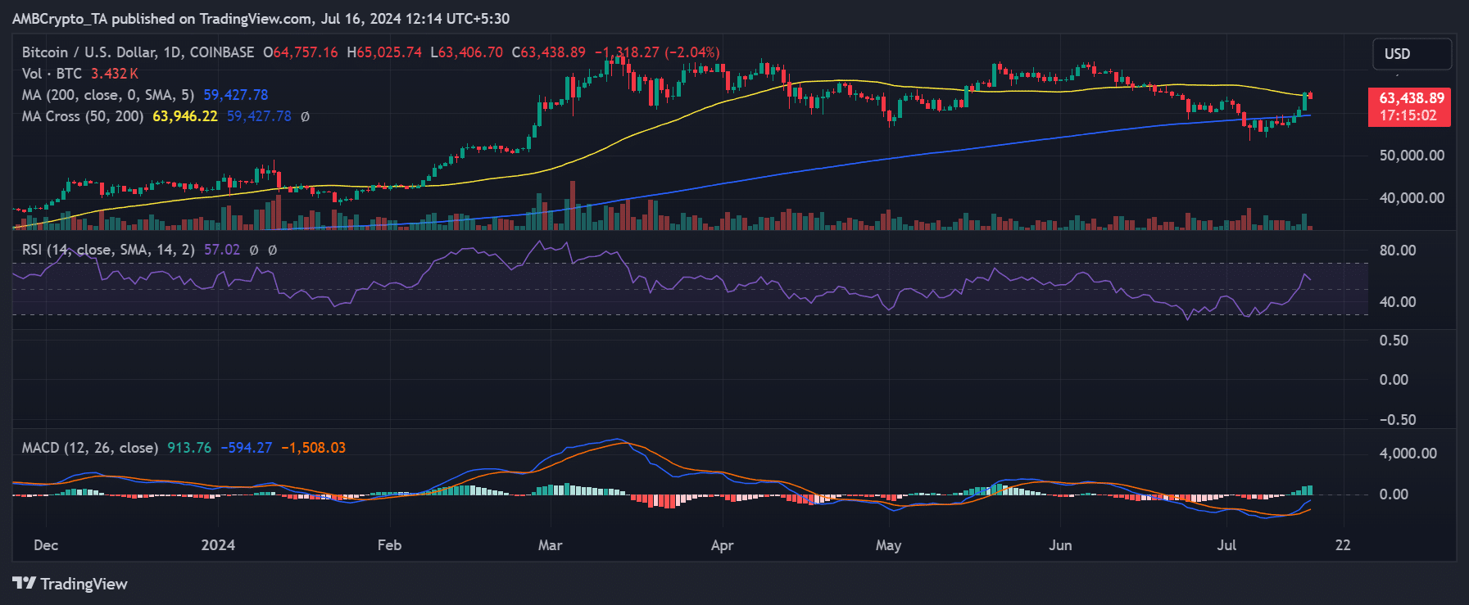Click the 50,000.00 price axis label
1469x605 pixels.
[1412, 156]
